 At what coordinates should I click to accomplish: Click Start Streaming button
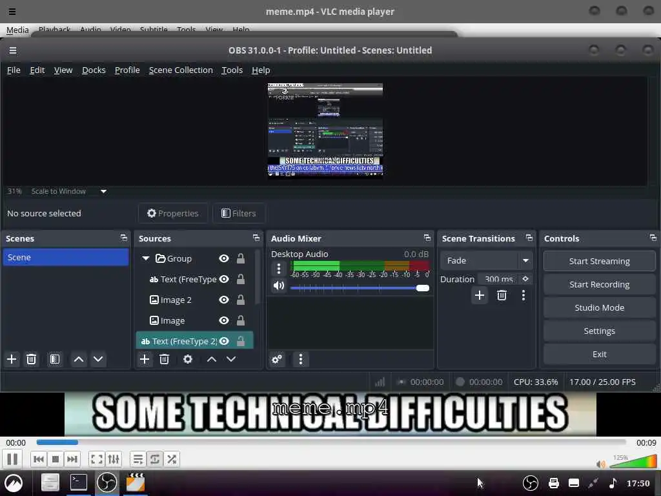click(599, 261)
